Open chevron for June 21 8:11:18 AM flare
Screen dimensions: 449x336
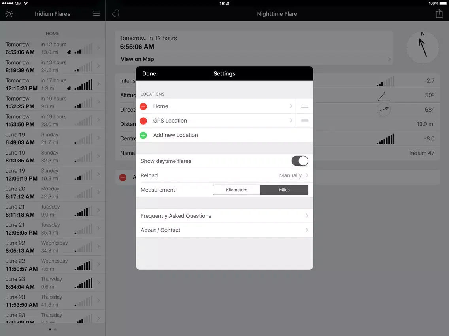(98, 210)
